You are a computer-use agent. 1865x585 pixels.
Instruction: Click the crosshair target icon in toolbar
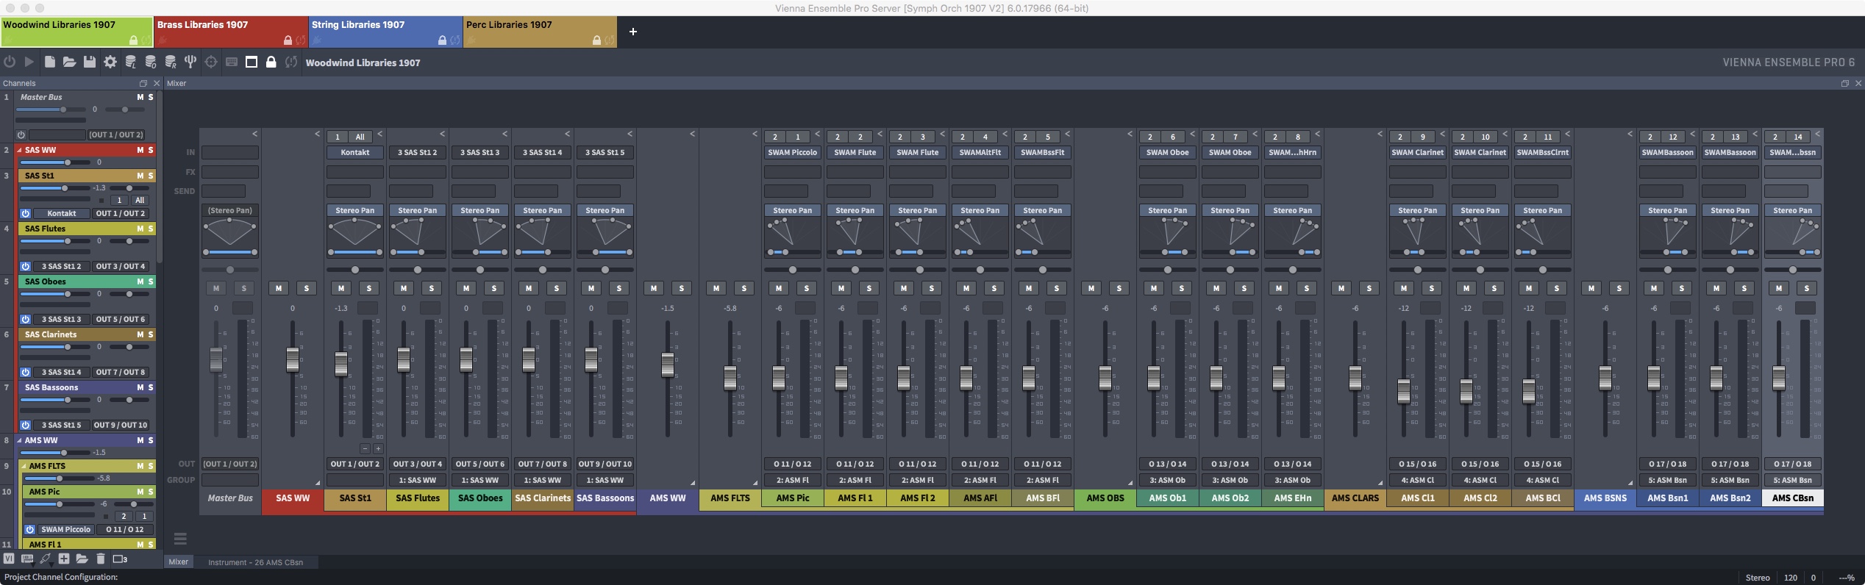(211, 62)
